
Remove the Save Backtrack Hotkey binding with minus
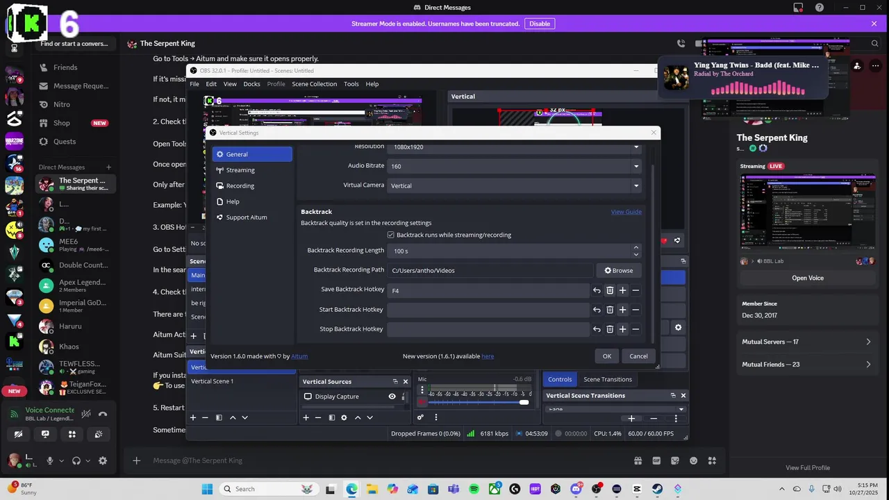635,290
